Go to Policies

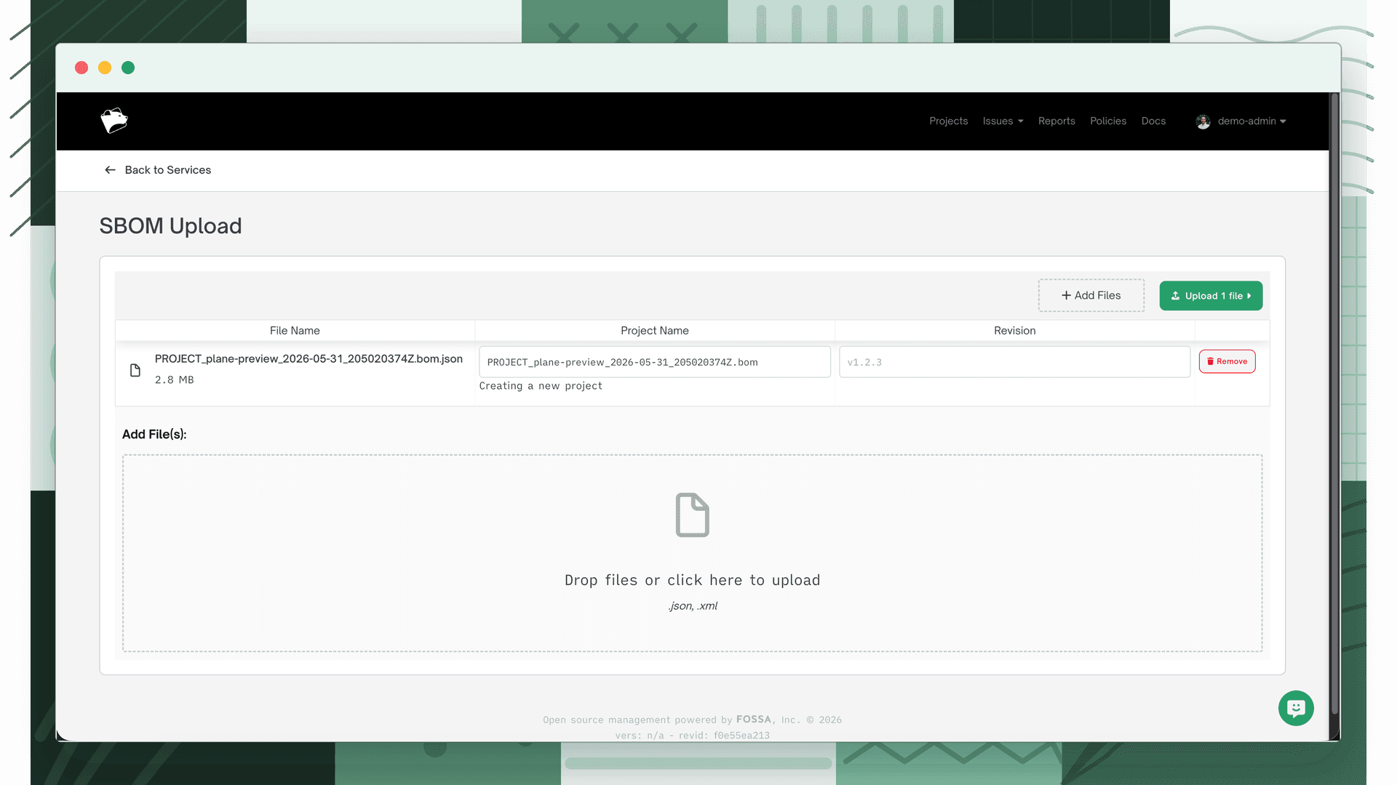(1107, 121)
